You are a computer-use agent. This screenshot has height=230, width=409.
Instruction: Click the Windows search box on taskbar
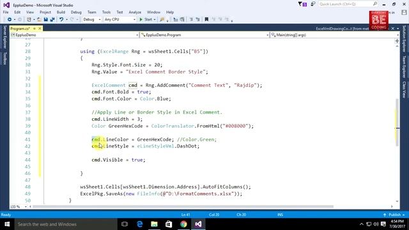(x=66, y=224)
